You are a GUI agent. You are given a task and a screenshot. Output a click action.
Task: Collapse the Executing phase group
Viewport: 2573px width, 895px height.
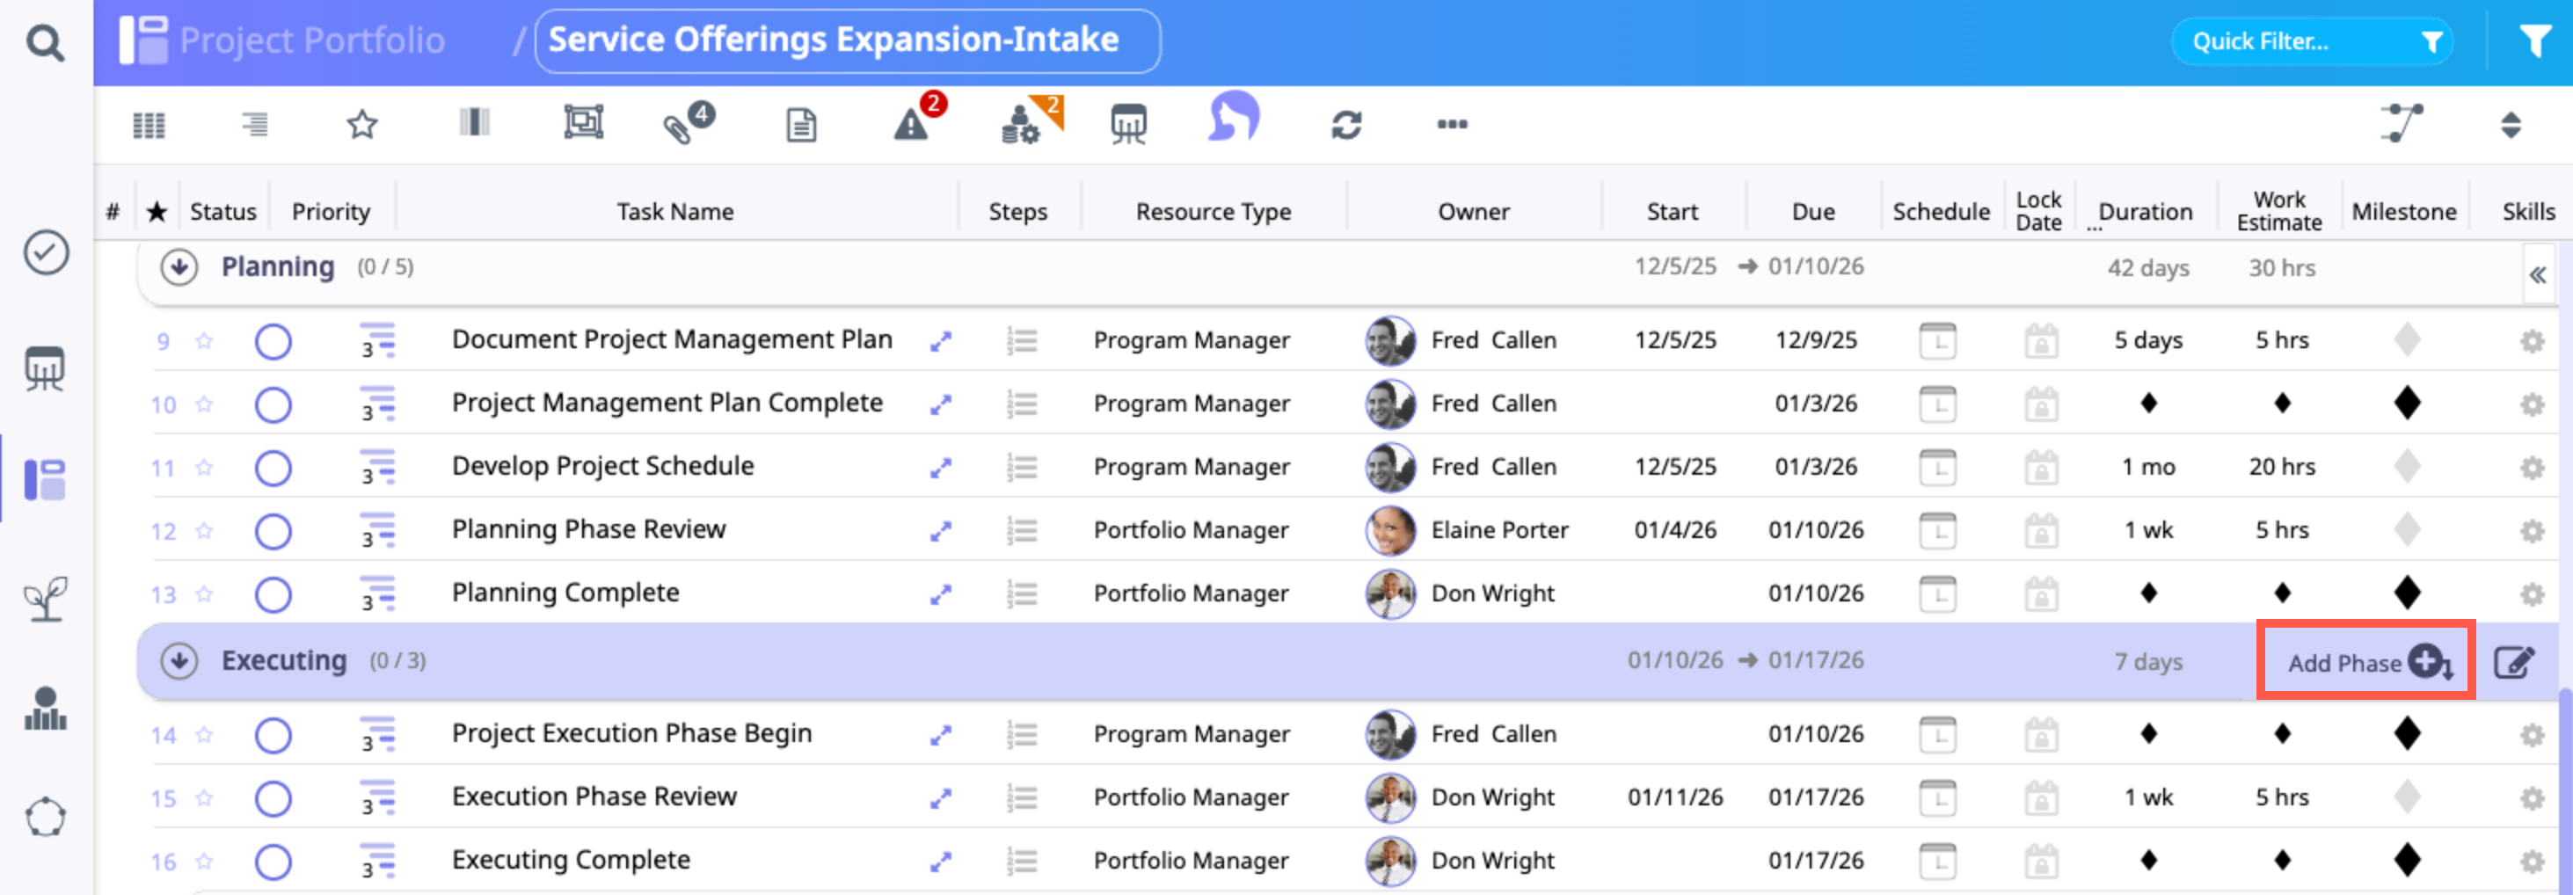coord(179,660)
